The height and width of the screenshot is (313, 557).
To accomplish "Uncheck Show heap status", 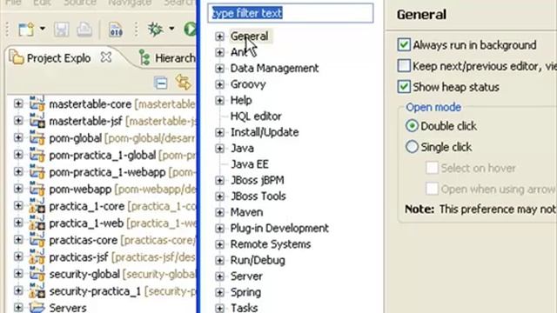I will pos(404,87).
